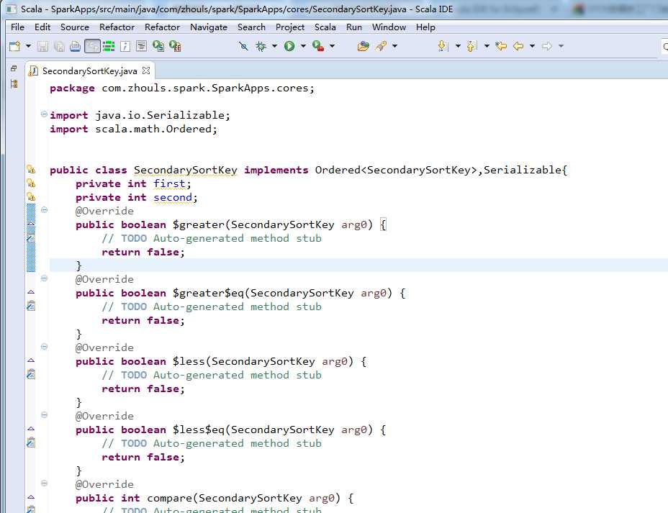The image size is (668, 513).
Task: Click the word Ordered in import line
Action: (x=189, y=129)
